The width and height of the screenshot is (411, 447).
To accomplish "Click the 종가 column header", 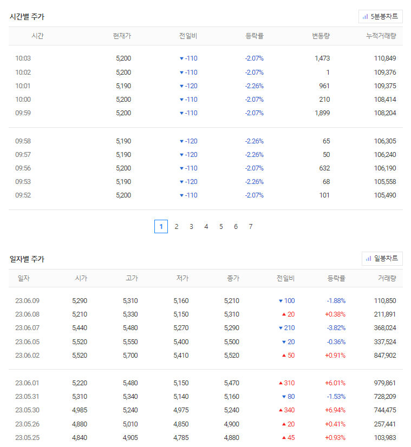I will (x=233, y=278).
